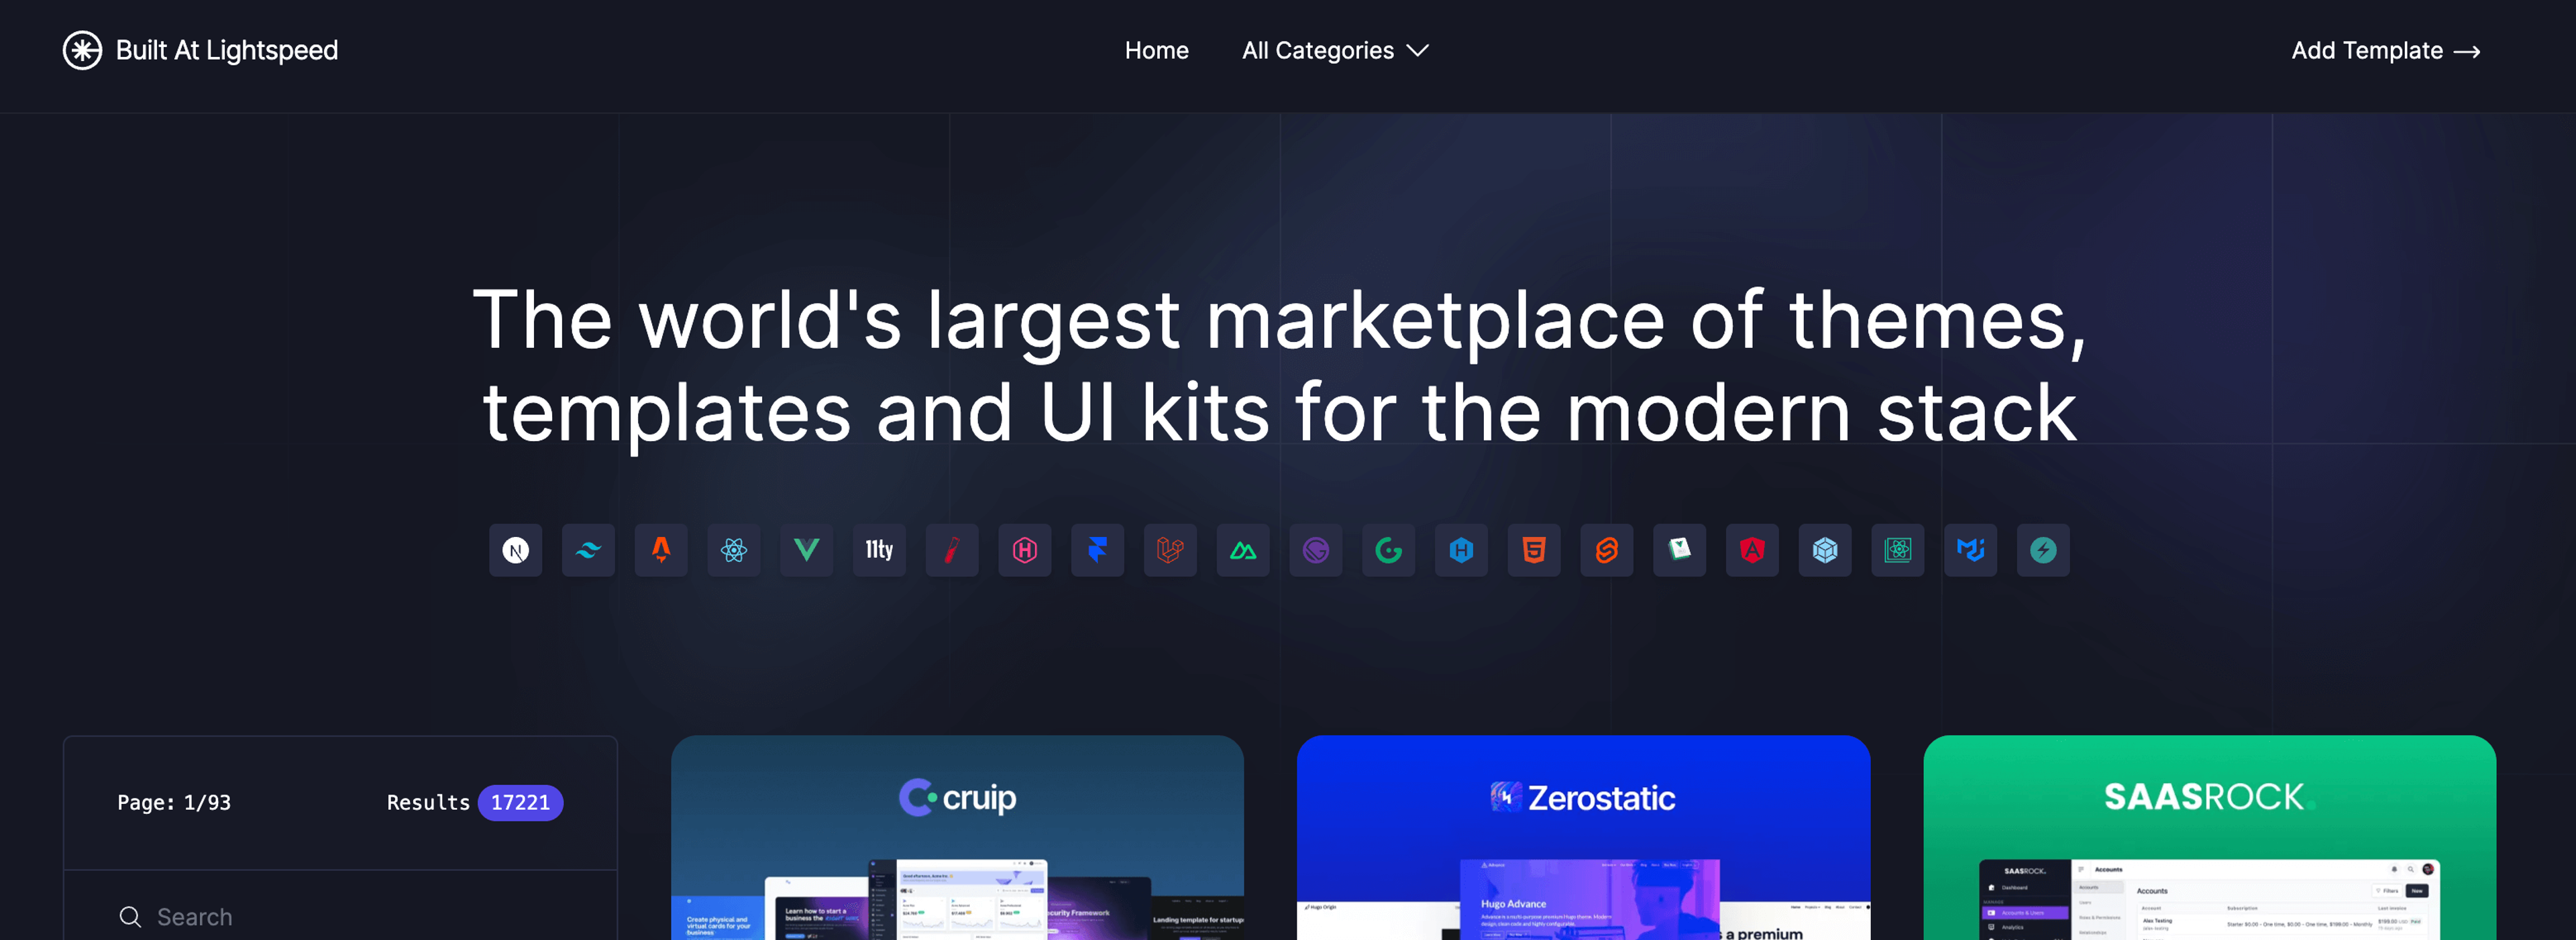Click the results count badge showing 17221

519,802
